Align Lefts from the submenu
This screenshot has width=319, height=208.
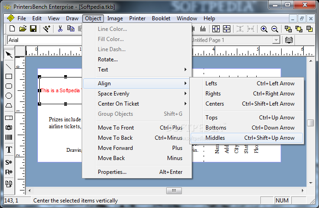247,83
